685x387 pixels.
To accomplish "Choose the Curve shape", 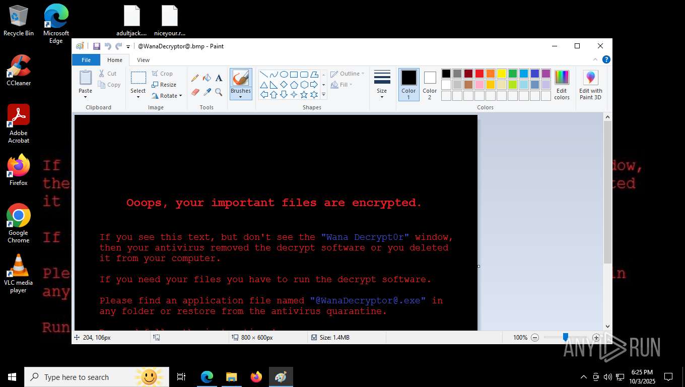I will (x=274, y=74).
